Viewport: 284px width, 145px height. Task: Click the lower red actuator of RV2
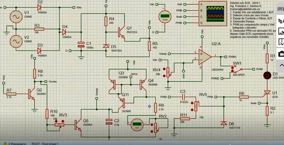coord(152,132)
